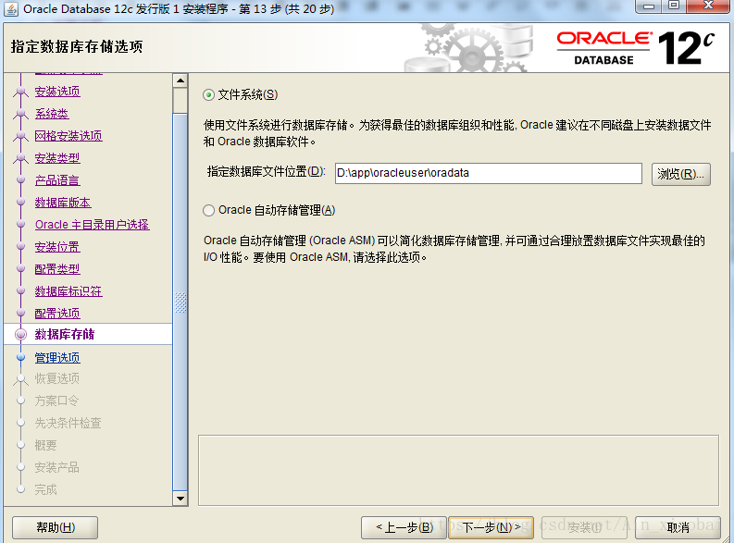Open the 浏览(R)... file browser

point(681,174)
